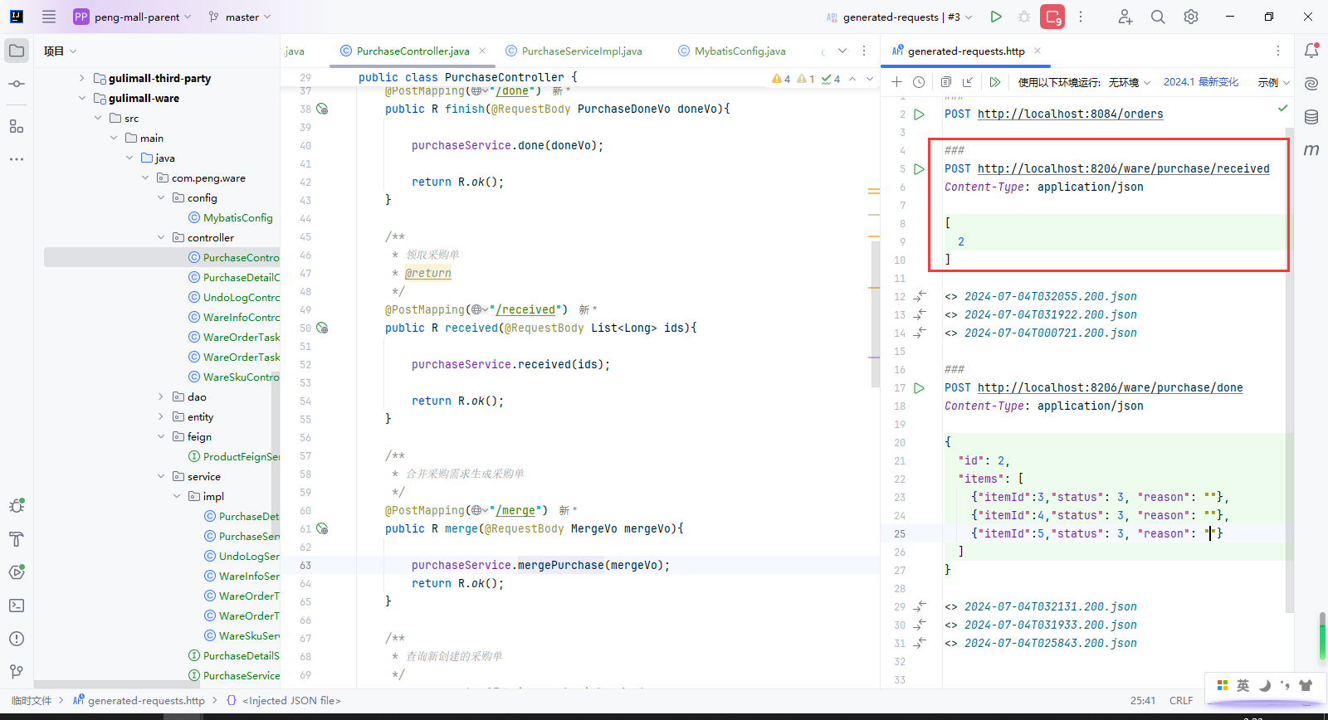Open the Problems tool window
This screenshot has width=1328, height=720.
17,639
